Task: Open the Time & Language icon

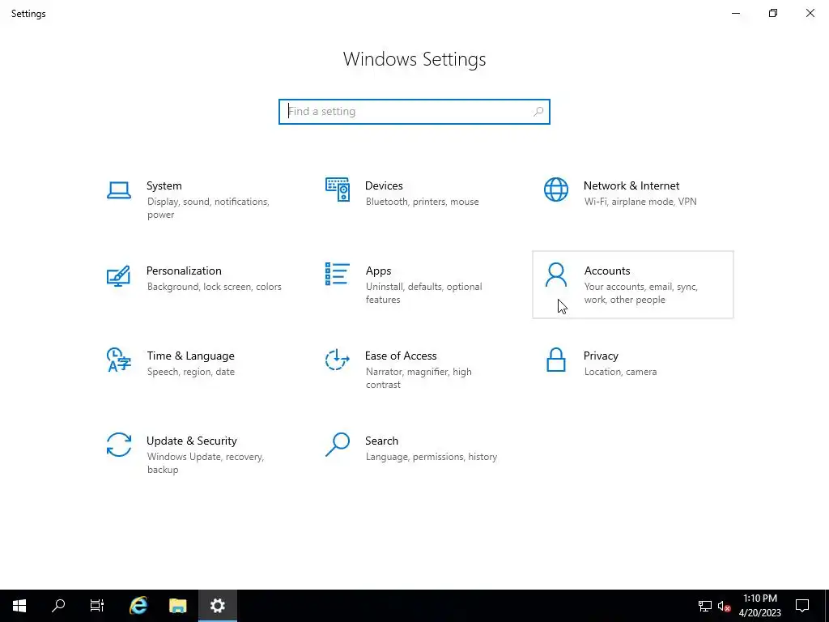Action: click(118, 360)
